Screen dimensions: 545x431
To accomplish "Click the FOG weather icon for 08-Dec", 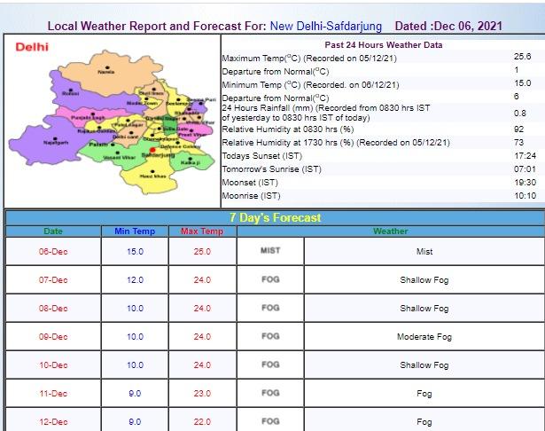I will click(x=270, y=308).
